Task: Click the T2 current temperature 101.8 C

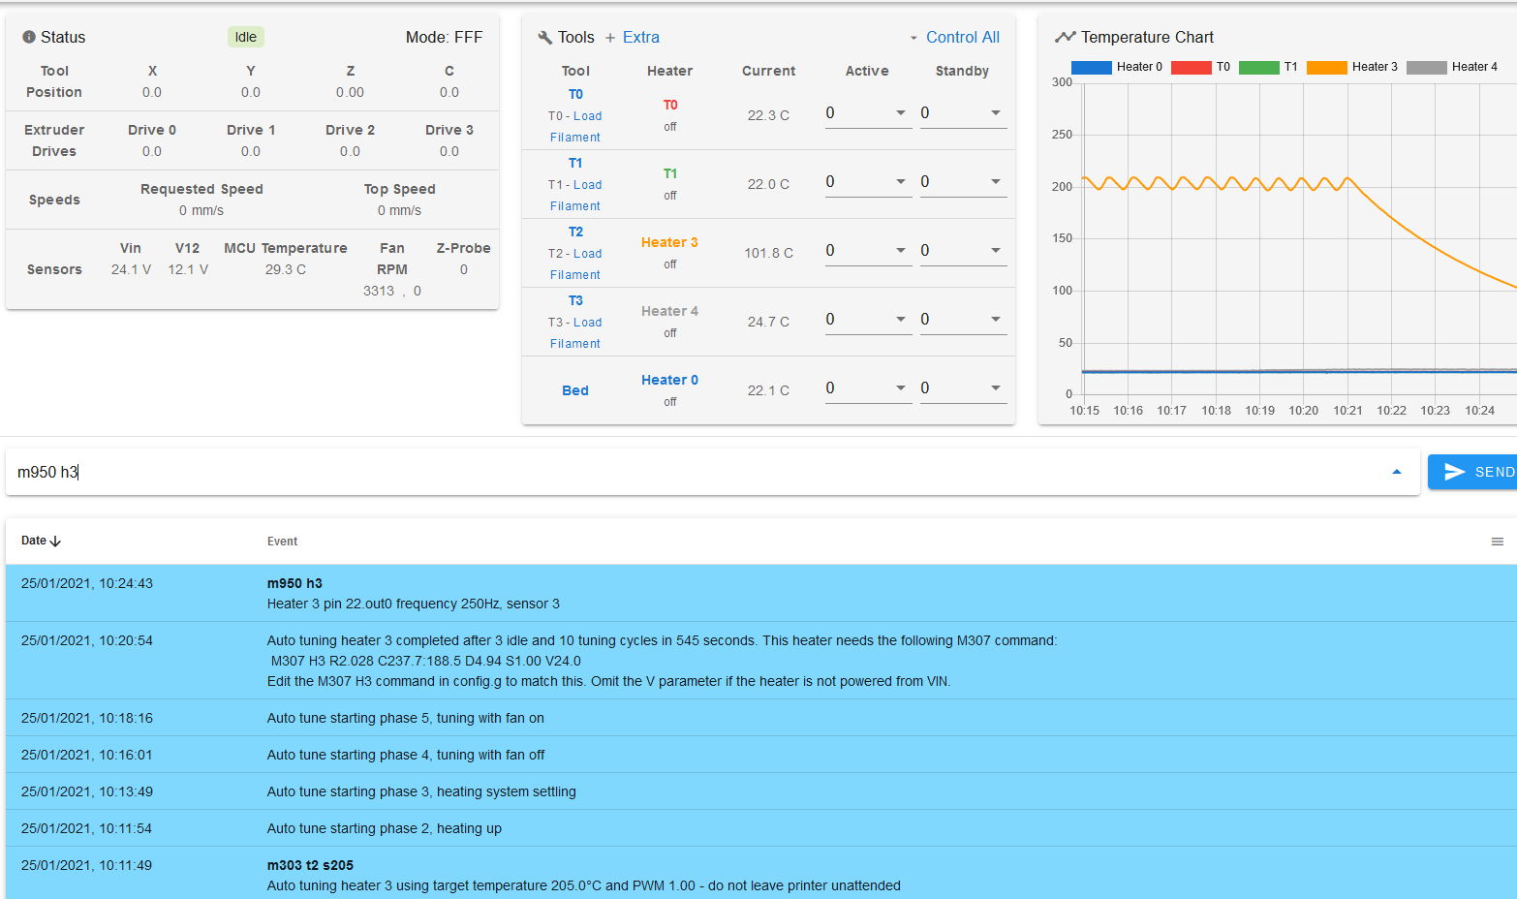Action: pyautogui.click(x=768, y=253)
